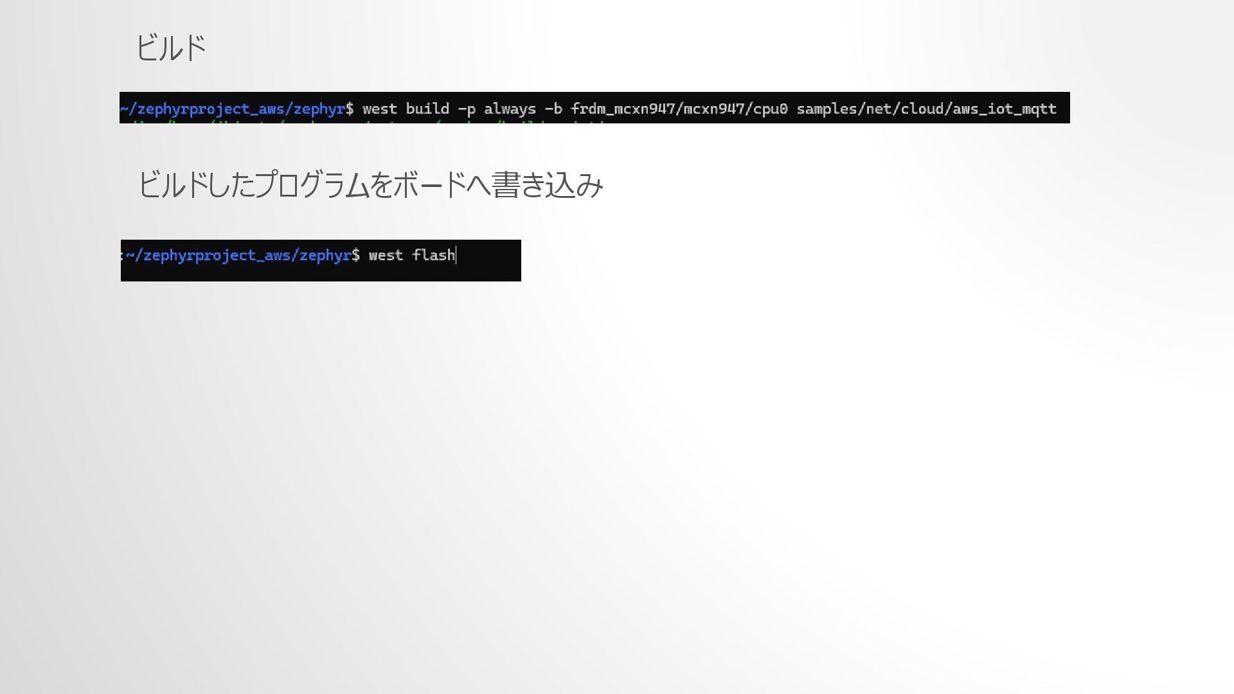Click the word 'always' in the command

(x=510, y=109)
